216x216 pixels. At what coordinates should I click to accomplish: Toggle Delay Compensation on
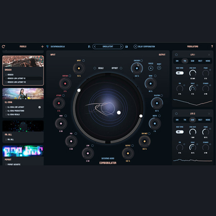(x=135, y=46)
